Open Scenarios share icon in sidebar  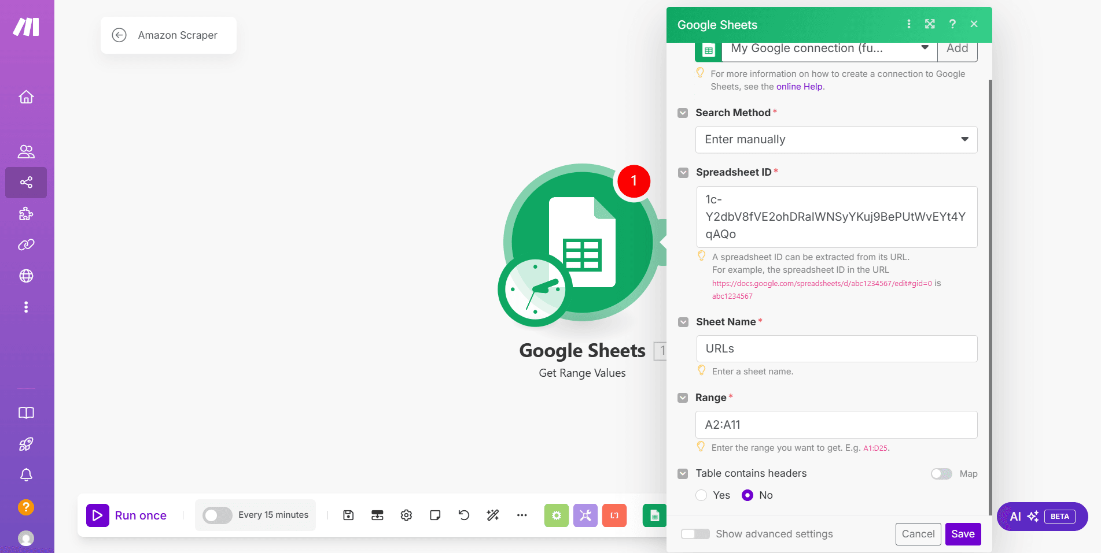(26, 183)
